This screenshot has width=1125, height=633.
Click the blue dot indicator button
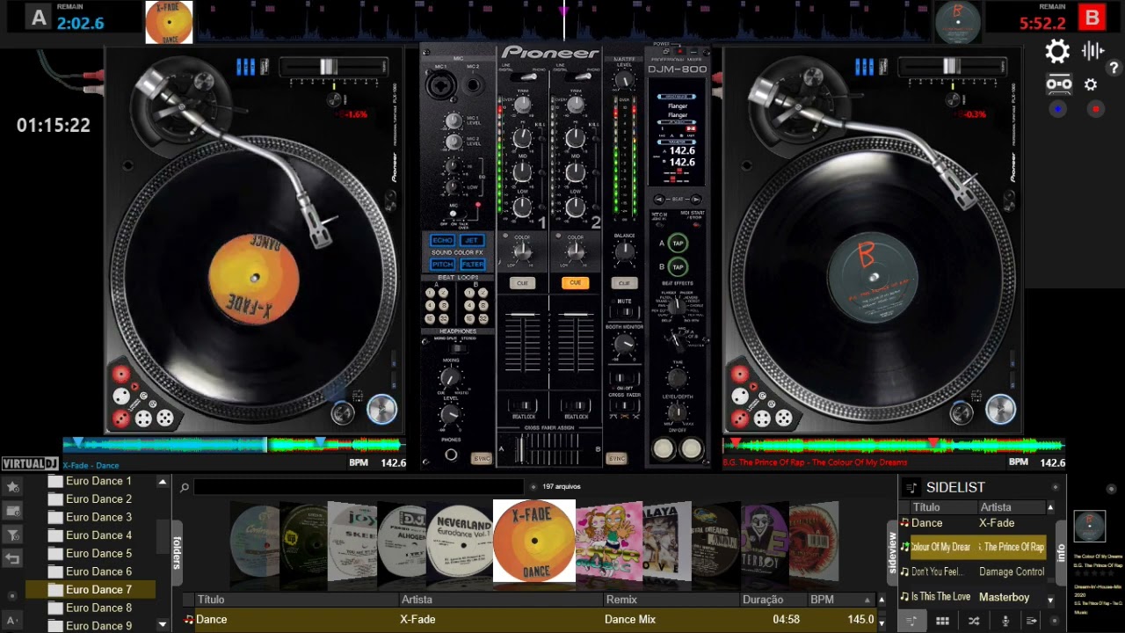[x=1058, y=109]
